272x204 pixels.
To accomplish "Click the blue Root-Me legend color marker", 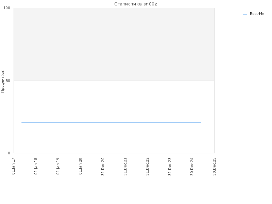I will tap(245, 14).
